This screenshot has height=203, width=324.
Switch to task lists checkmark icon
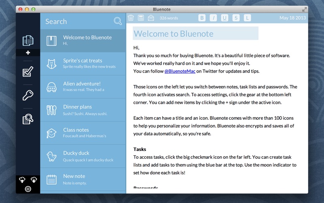[28, 71]
